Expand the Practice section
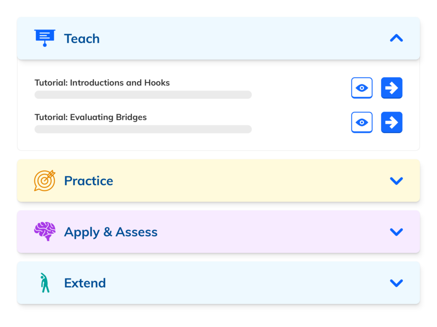This screenshot has width=437, height=327. click(x=396, y=181)
